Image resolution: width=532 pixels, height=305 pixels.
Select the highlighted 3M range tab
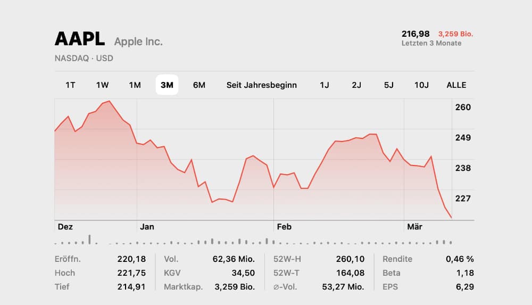pos(167,85)
